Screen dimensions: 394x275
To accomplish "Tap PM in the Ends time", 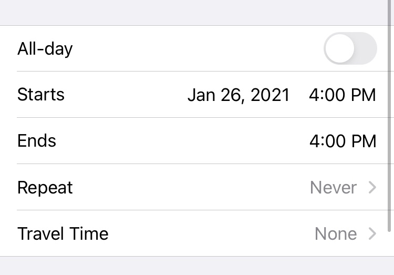I will pos(362,141).
